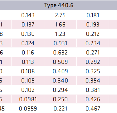Click the cell showing 0.271
Viewport: 117px width, 113px height.
(93, 53)
